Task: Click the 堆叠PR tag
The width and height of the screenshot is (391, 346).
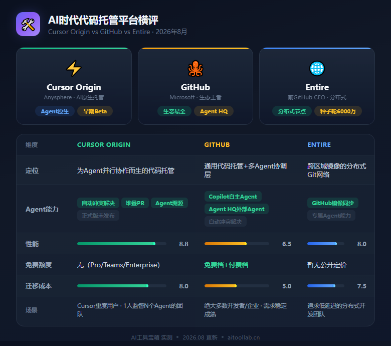Action: tap(135, 203)
